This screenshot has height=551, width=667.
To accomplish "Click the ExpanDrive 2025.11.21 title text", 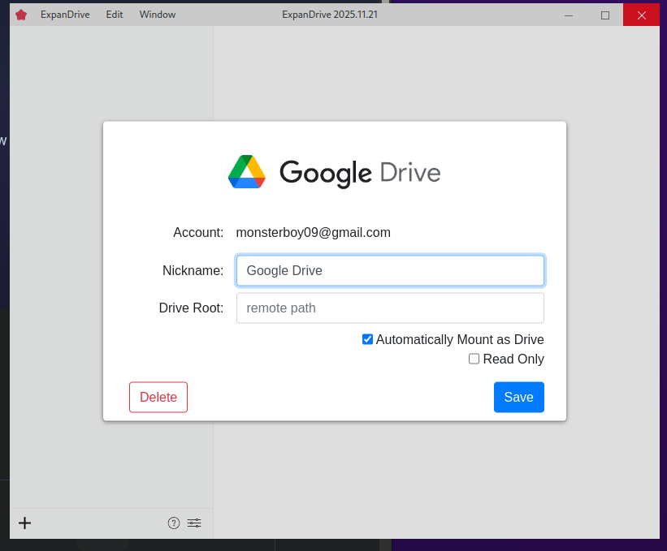I will [x=330, y=15].
